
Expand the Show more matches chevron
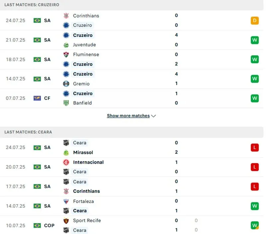tap(153, 116)
